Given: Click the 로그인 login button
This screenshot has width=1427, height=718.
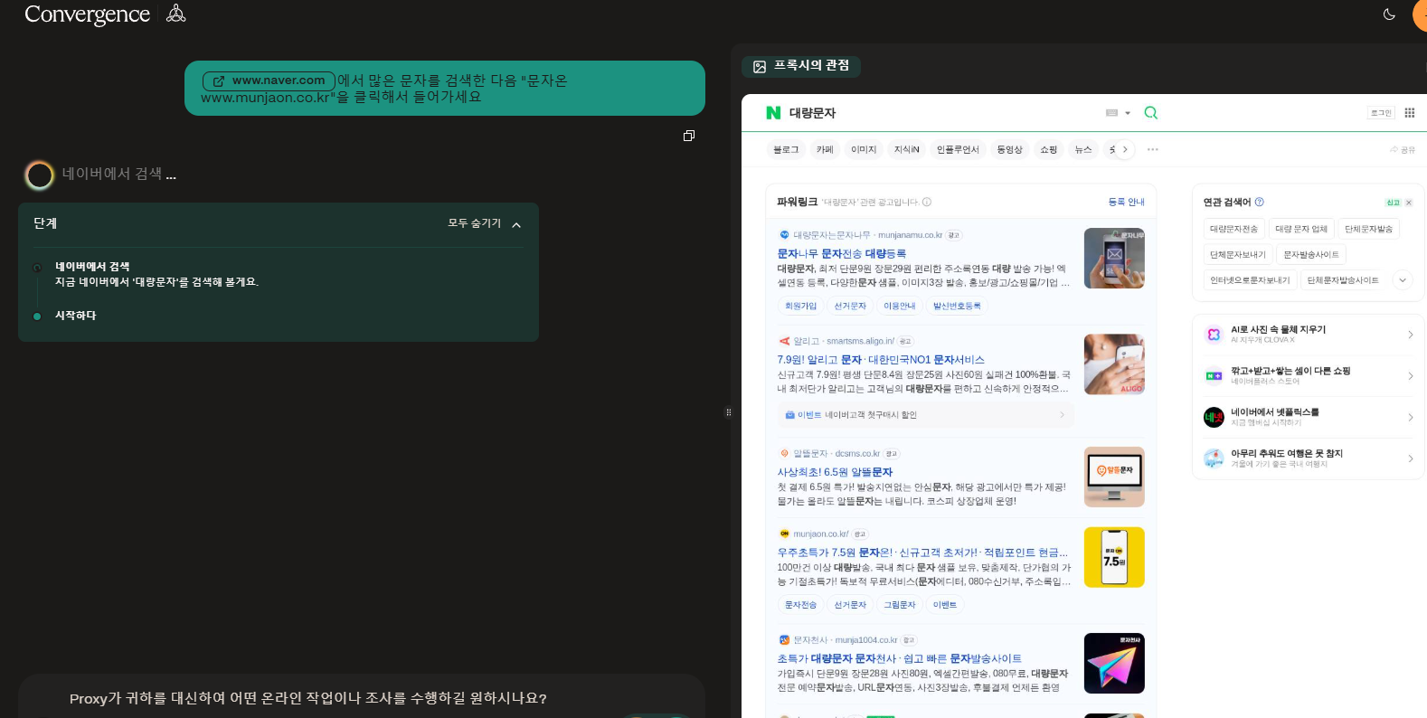Looking at the screenshot, I should tap(1380, 113).
